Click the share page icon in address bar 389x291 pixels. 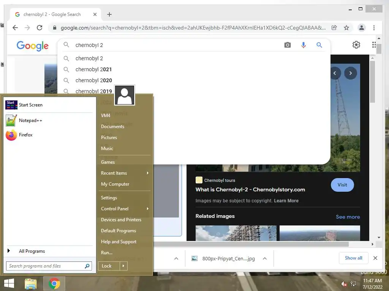(x=334, y=28)
